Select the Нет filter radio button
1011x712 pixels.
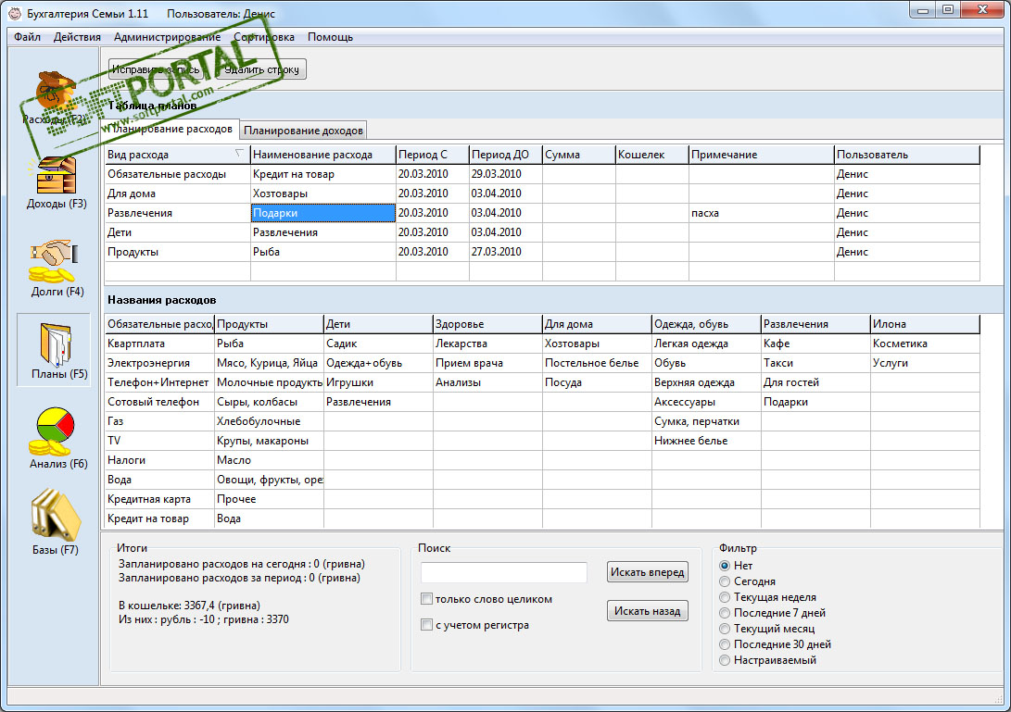[x=725, y=566]
